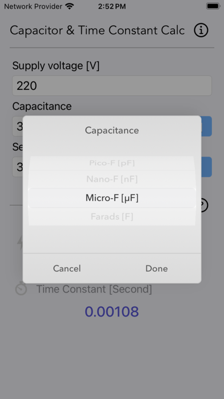Tap the blue Capacitance unit button
224x399 pixels.
click(206, 126)
